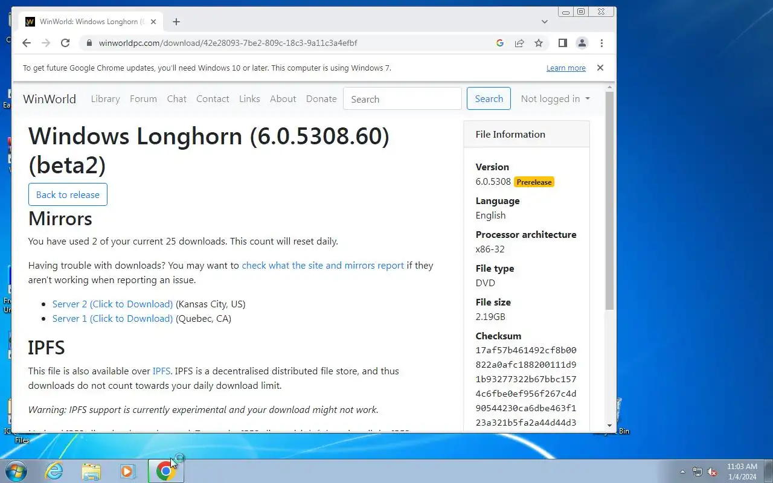Click the scrollbar down arrow
Screen dimensions: 773x483
[x=609, y=426]
